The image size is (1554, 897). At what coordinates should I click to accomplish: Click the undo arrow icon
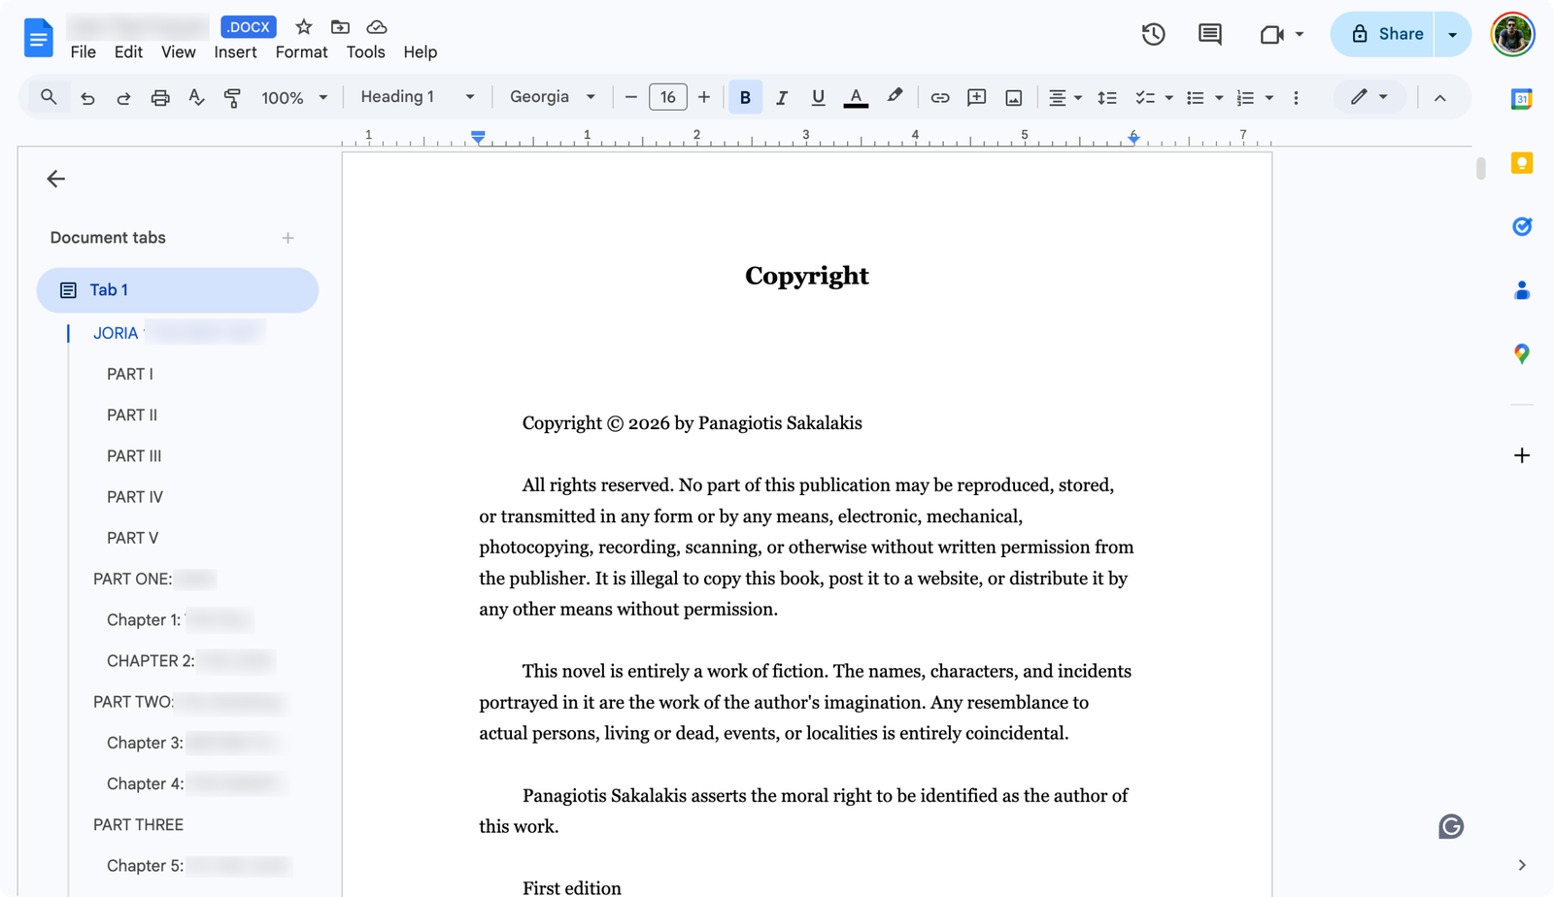coord(87,97)
